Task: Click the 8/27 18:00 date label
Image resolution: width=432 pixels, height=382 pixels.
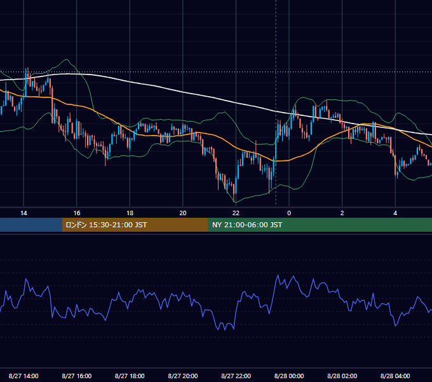Action: coord(130,376)
